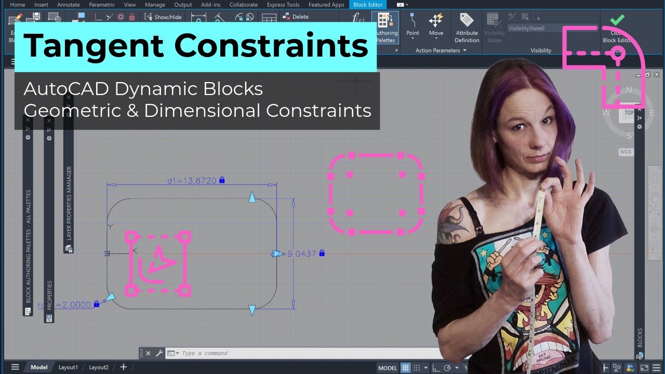Switch to the Annotate ribbon tab

pyautogui.click(x=69, y=5)
